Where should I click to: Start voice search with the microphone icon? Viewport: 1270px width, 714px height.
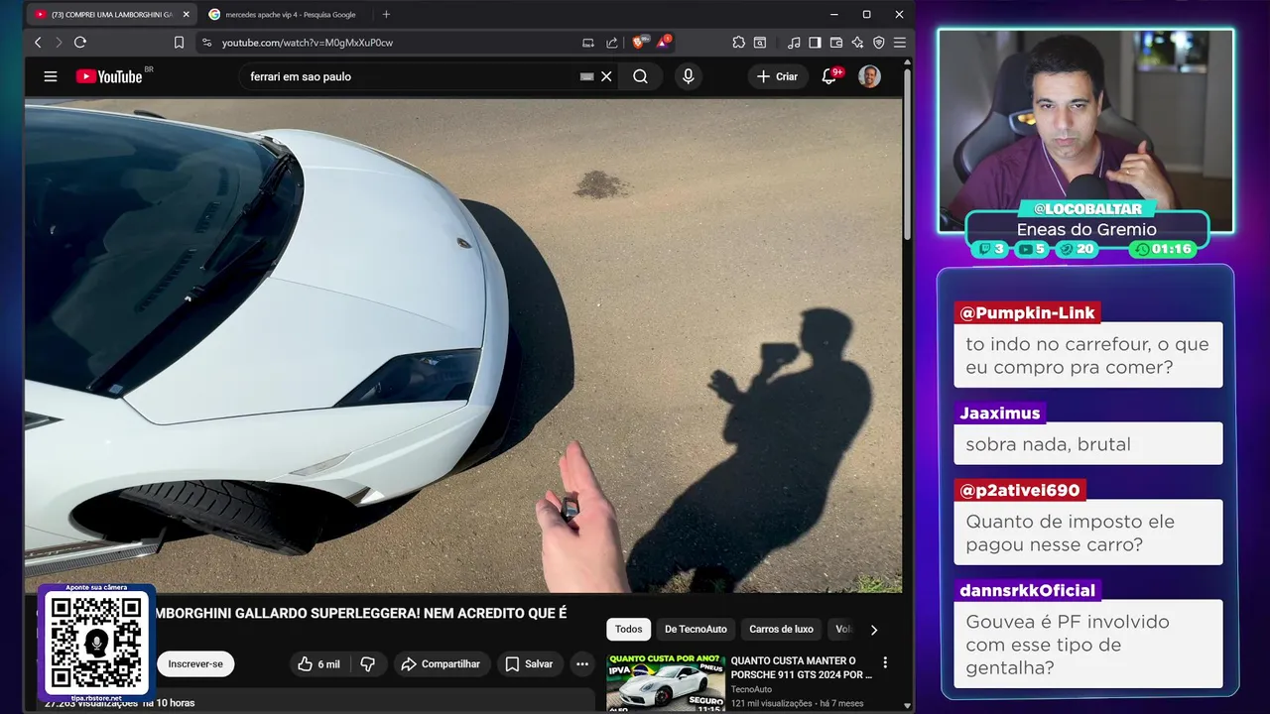coord(688,76)
